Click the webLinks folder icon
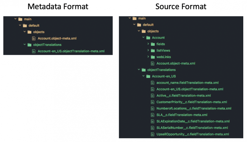Screen dimensions: 247x142 point(153,57)
